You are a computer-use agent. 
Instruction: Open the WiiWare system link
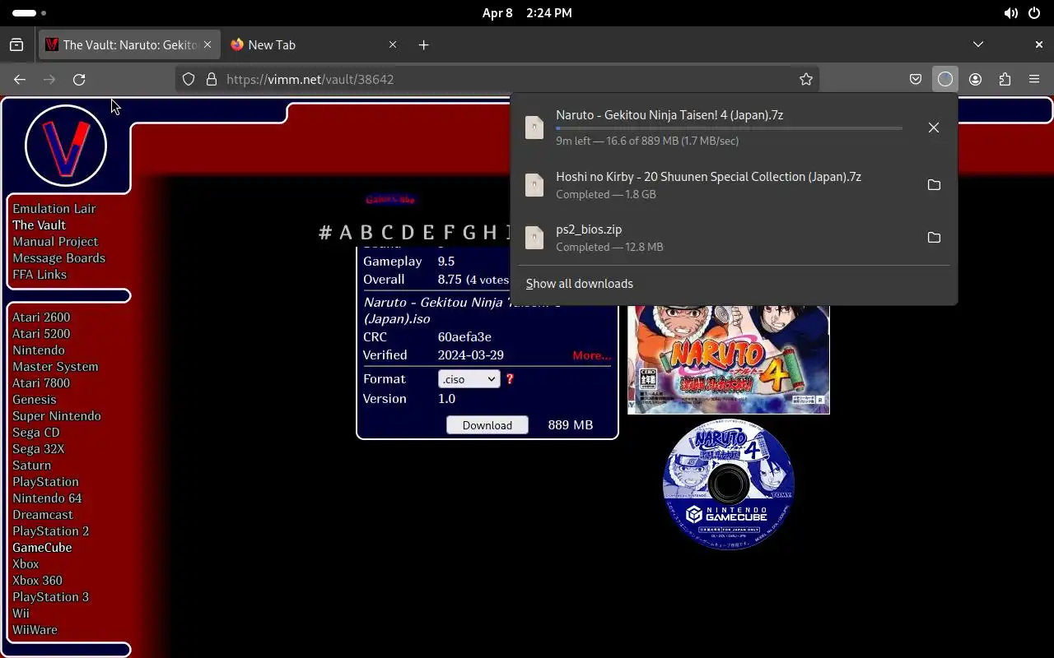[x=35, y=630]
